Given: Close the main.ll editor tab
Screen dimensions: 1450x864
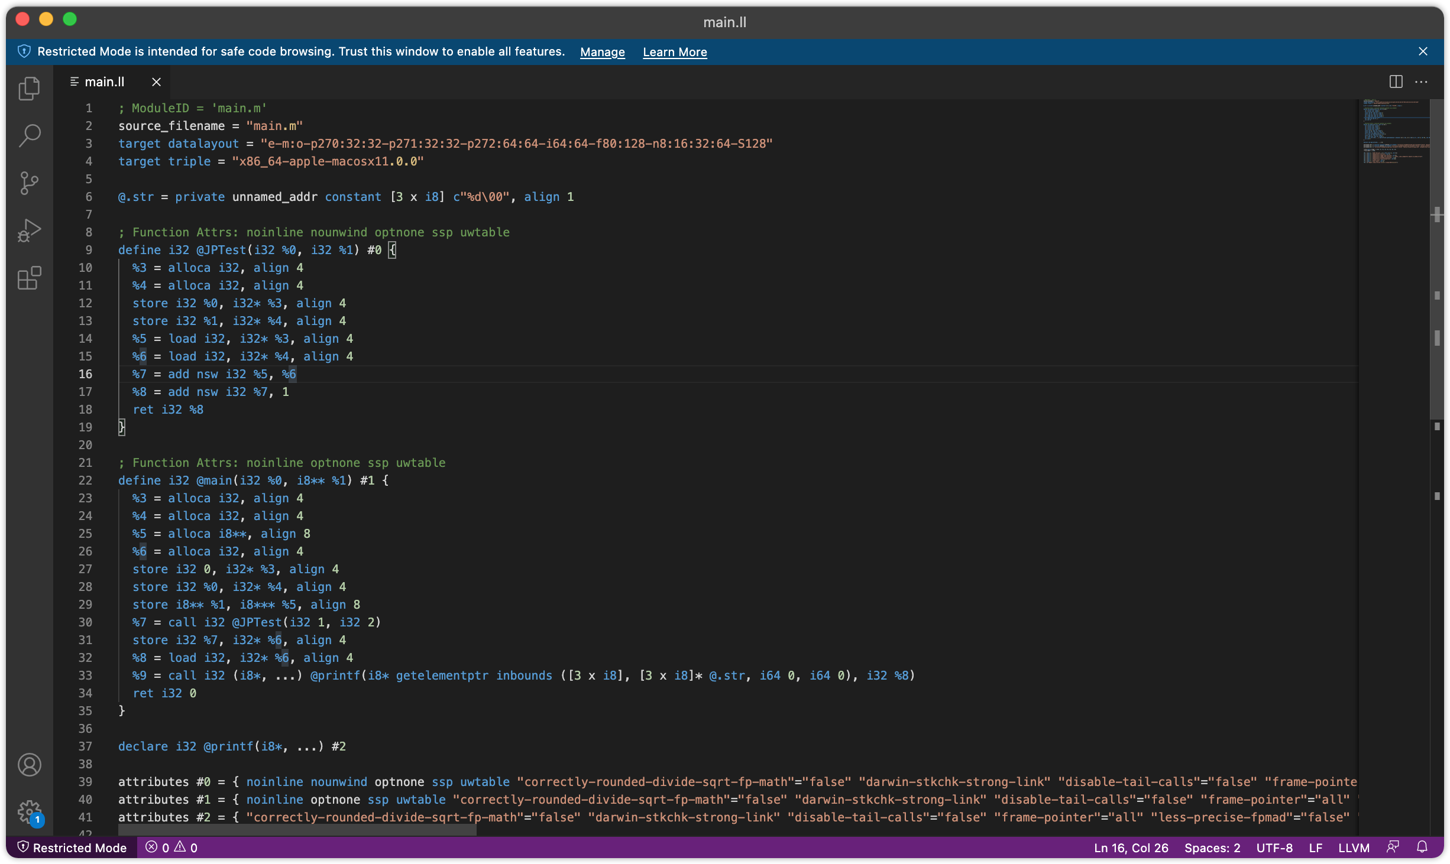Looking at the screenshot, I should click(156, 82).
